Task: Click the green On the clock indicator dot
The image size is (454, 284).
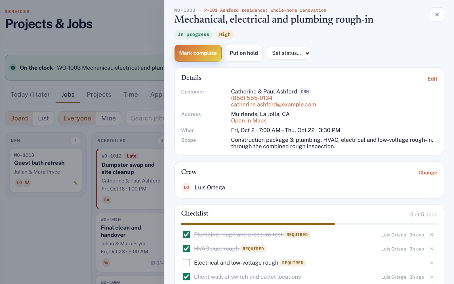Action: [13, 68]
